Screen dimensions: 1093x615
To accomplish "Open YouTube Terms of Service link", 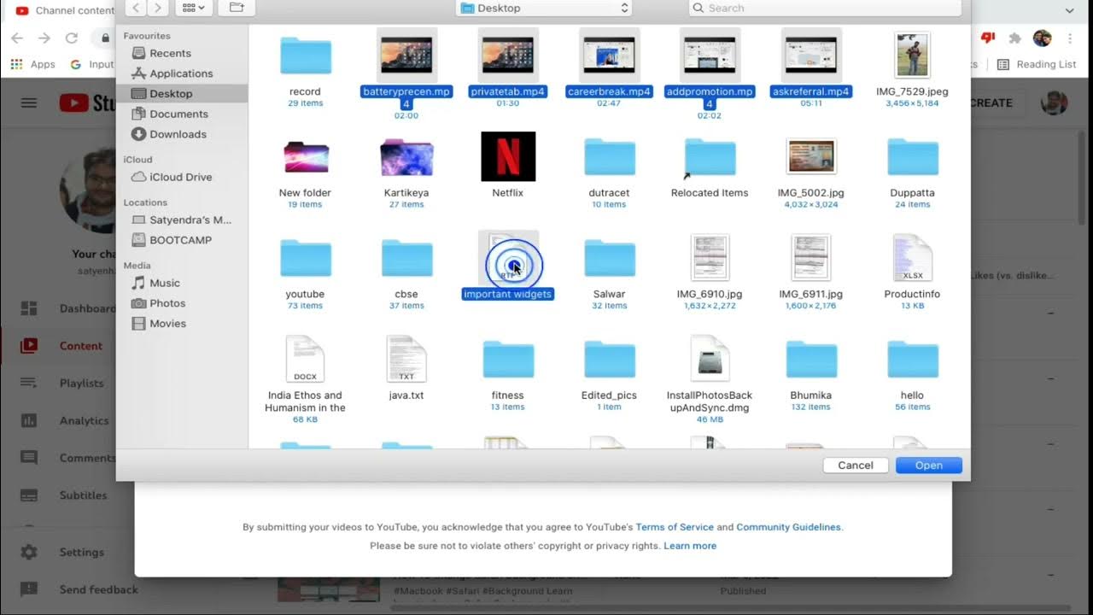I will [x=675, y=527].
